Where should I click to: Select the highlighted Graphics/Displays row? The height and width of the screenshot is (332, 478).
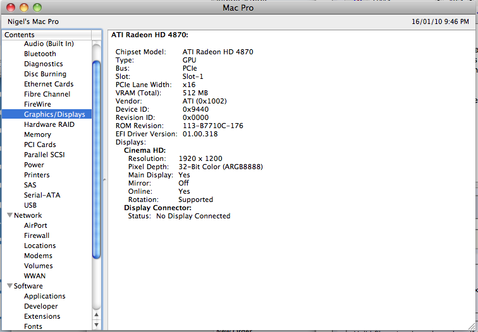(x=47, y=114)
